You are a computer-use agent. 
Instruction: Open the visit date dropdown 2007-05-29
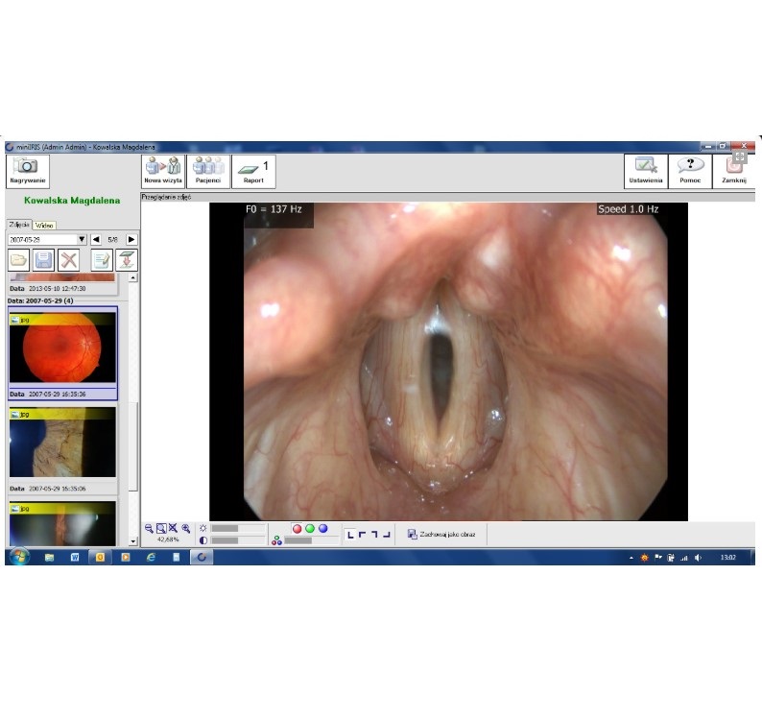click(82, 239)
